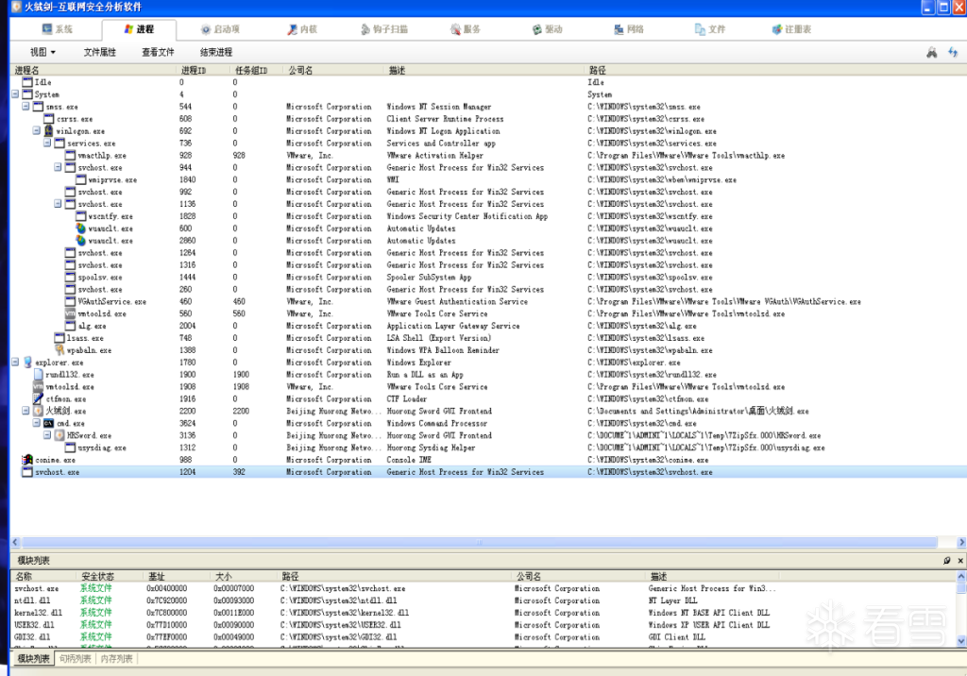967x676 pixels.
Task: Click the 火绒剑.exe process icon
Action: point(38,411)
